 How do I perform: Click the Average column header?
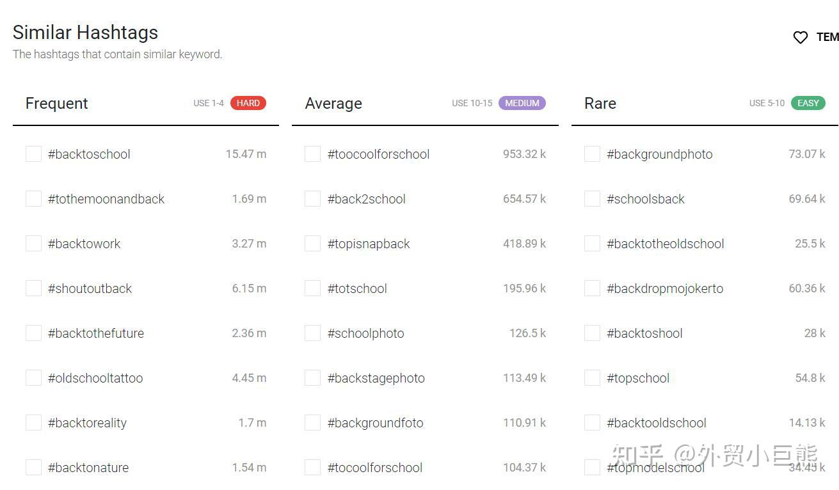[333, 103]
